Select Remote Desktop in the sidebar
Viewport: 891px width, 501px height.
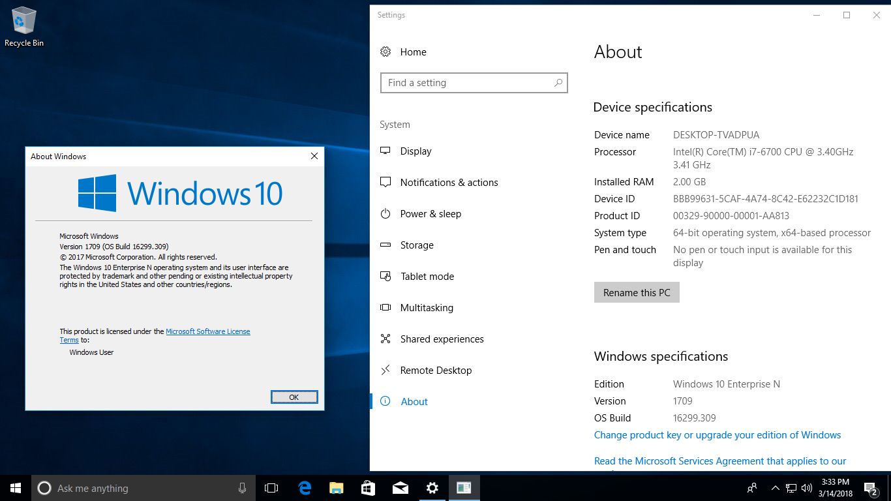pyautogui.click(x=436, y=371)
